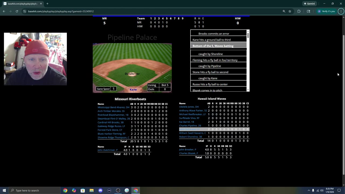Open highlighted player John Curl Kane, CF

189,129
